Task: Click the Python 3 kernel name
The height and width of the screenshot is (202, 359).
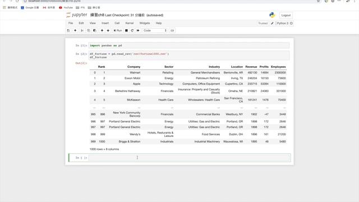Action: 283,24
